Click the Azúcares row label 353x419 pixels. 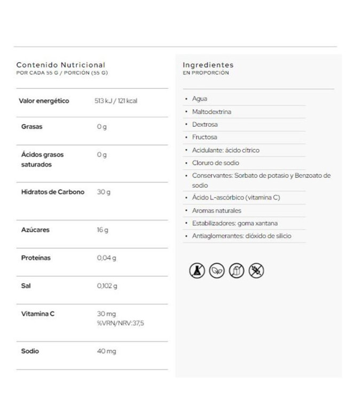[x=35, y=230]
